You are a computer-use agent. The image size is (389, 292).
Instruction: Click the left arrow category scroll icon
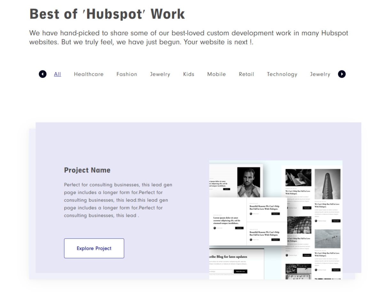pyautogui.click(x=43, y=74)
